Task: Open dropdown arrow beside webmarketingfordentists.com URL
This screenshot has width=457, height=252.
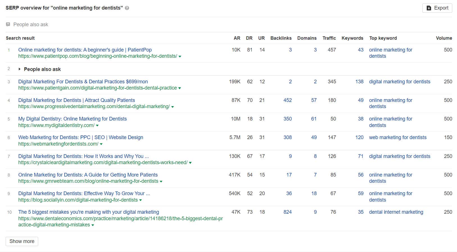Action: (x=101, y=144)
